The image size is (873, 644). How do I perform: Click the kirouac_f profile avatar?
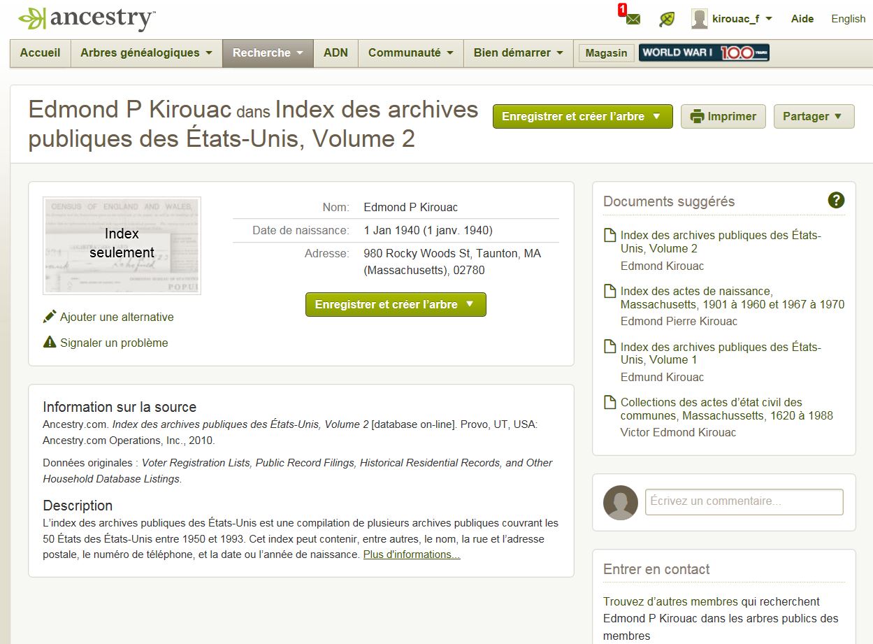click(700, 19)
